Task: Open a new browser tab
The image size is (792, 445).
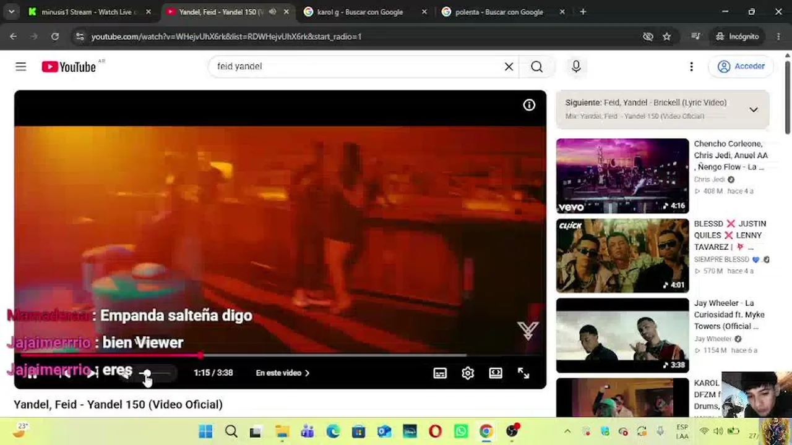Action: pyautogui.click(x=583, y=12)
